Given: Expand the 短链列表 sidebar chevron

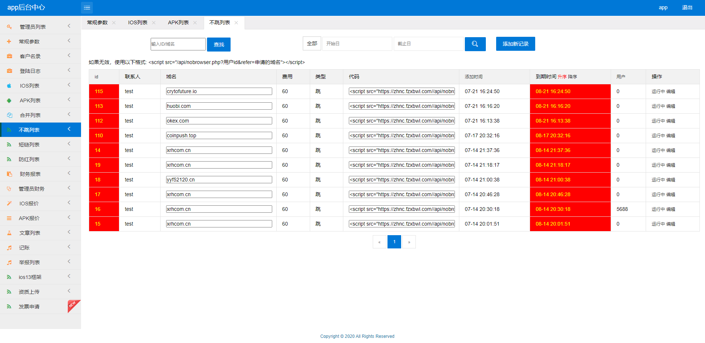Looking at the screenshot, I should coord(69,144).
